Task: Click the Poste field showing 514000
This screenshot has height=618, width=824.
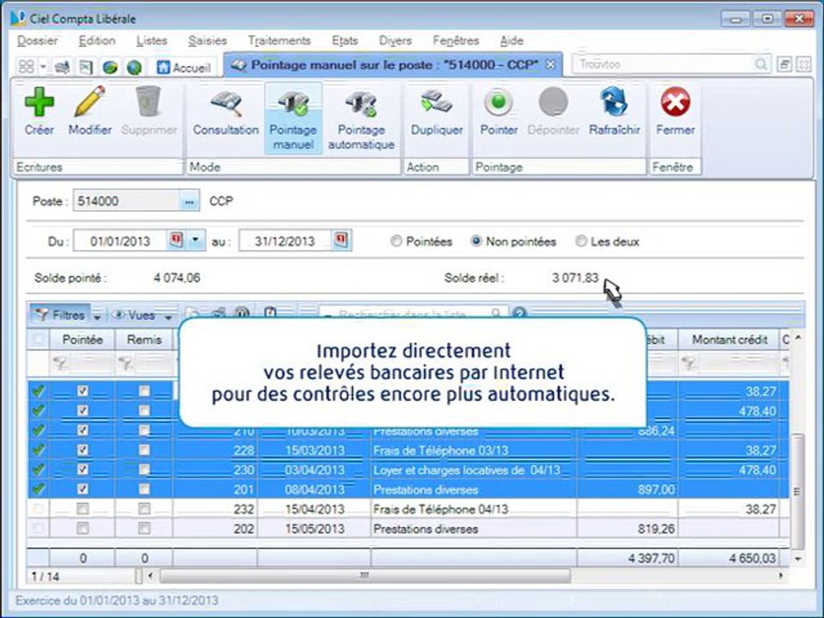Action: point(126,201)
